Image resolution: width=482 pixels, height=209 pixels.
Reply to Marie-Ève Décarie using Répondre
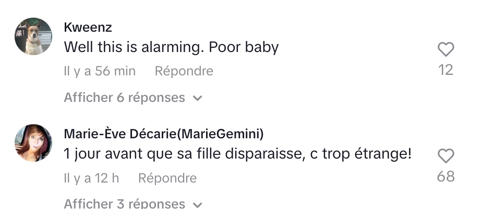pos(167,178)
